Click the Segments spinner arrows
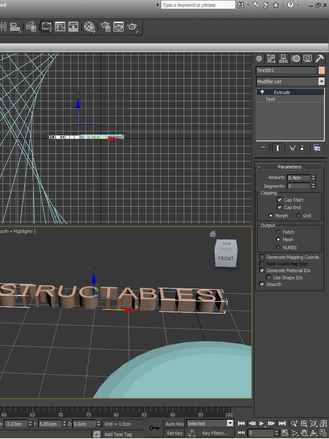The image size is (329, 439). click(314, 186)
